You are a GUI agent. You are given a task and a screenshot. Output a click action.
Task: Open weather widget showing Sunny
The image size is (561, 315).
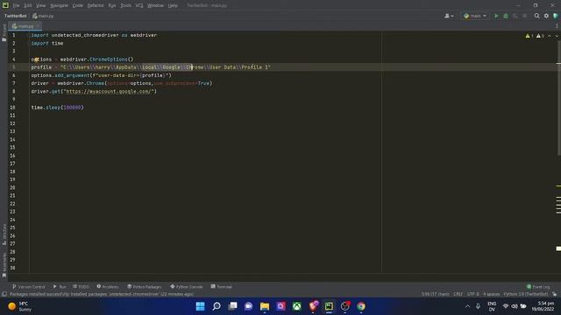pos(19,306)
